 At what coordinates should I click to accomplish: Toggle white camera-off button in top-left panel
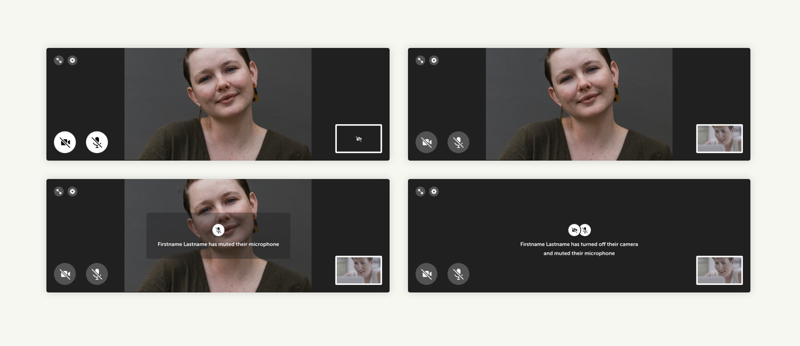65,142
